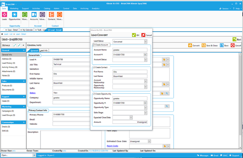Open Address (0) in Details
This screenshot has width=243, height=158.
(7, 59)
